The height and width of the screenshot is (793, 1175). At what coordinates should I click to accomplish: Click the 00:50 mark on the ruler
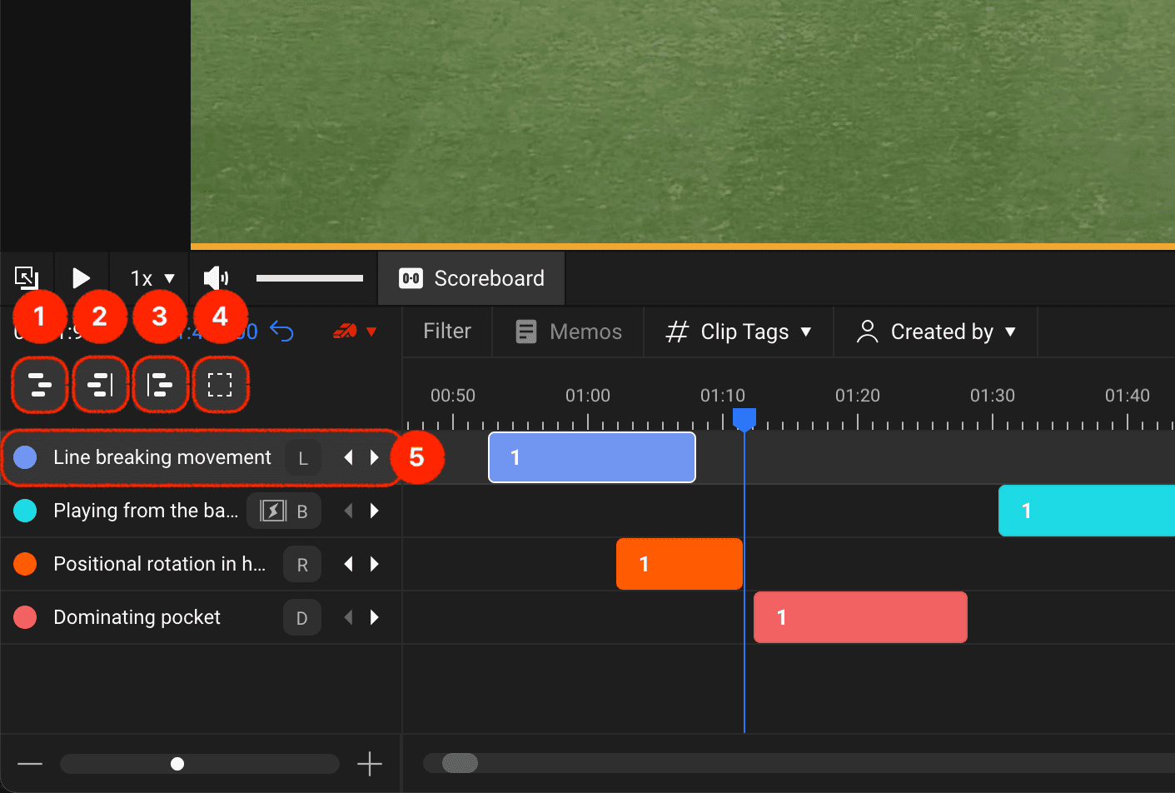point(453,396)
